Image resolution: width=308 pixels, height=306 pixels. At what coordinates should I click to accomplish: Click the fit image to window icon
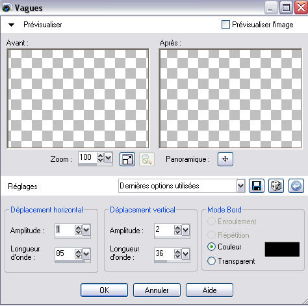(x=127, y=159)
